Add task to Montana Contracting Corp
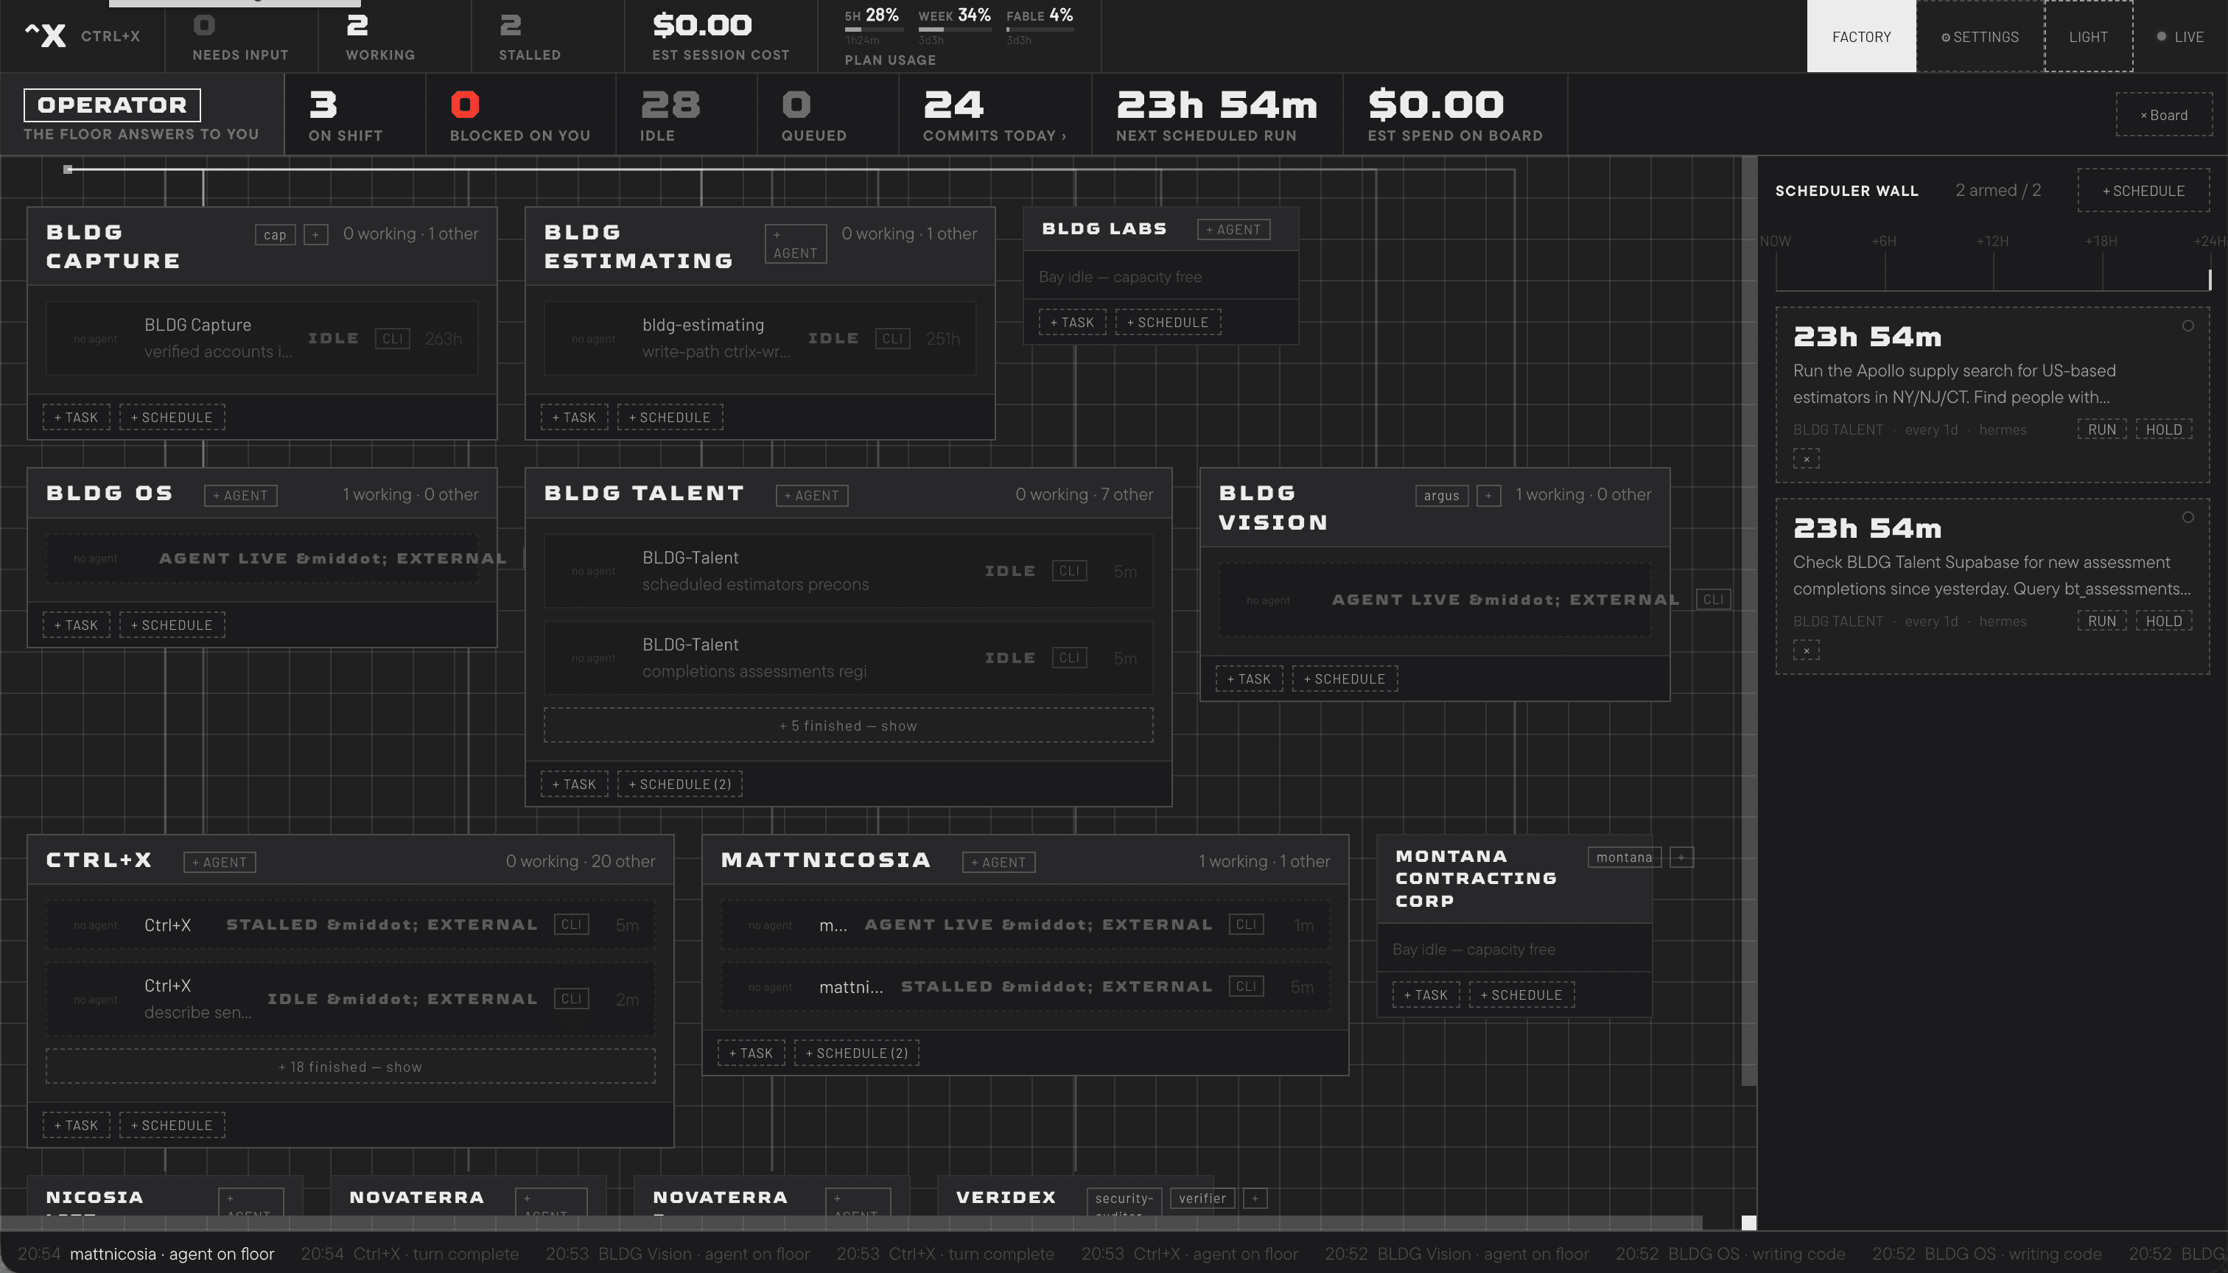2228x1273 pixels. (1426, 995)
